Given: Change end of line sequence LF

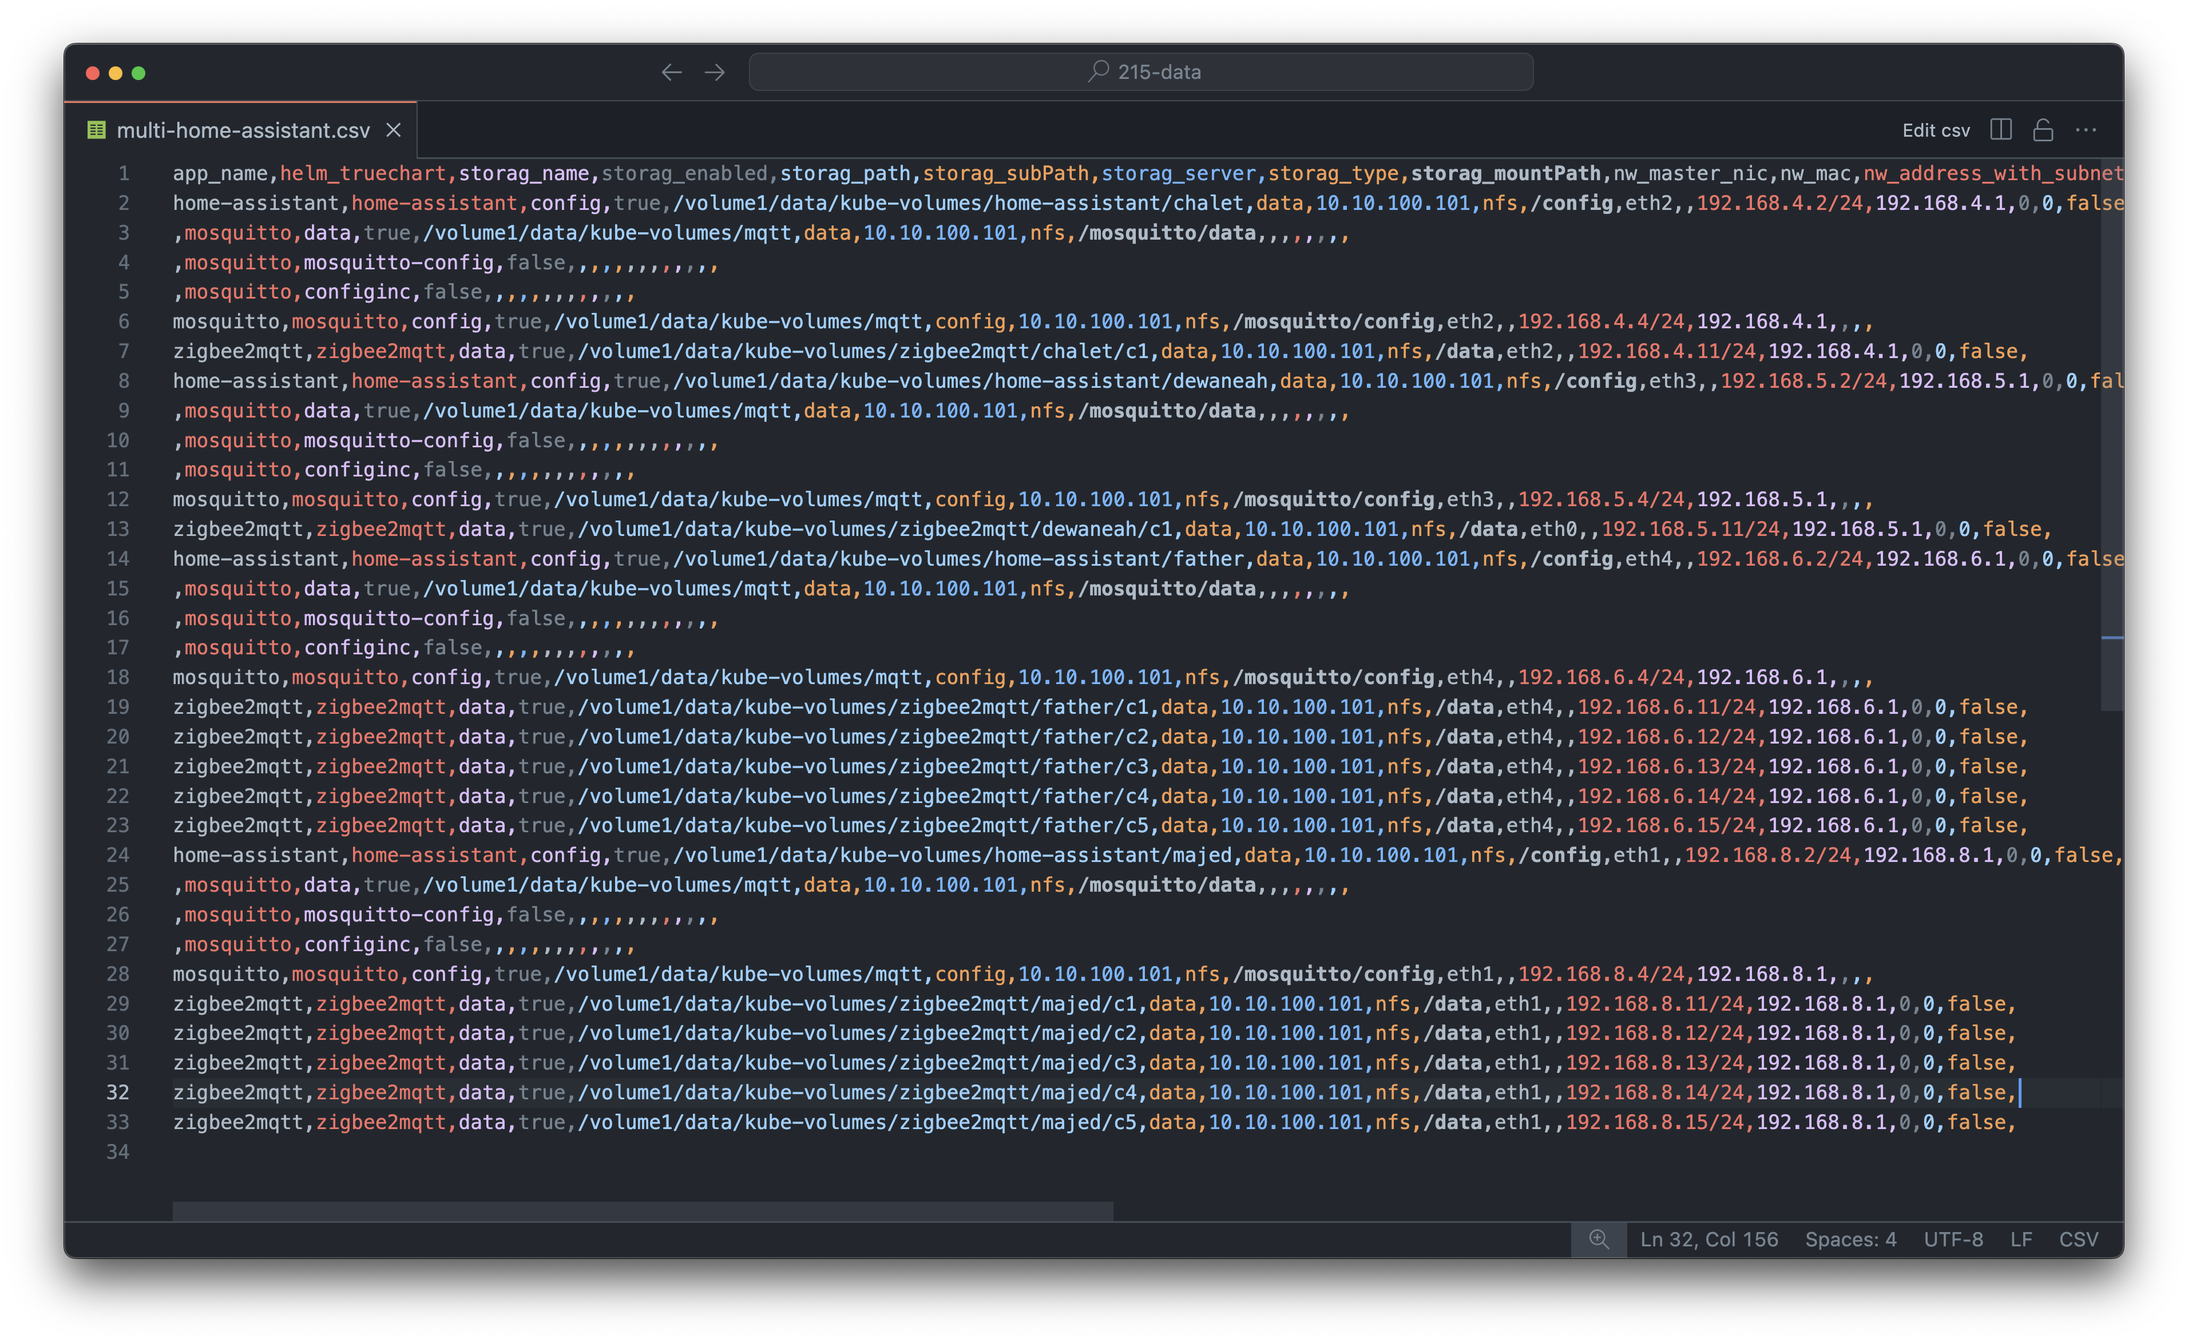Looking at the screenshot, I should 2021,1239.
